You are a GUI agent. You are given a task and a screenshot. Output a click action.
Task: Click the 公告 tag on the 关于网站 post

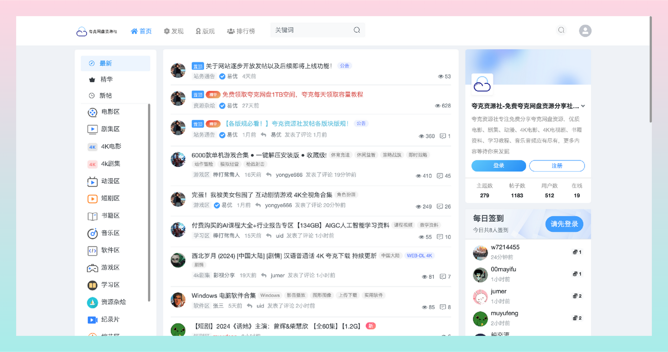pyautogui.click(x=344, y=66)
